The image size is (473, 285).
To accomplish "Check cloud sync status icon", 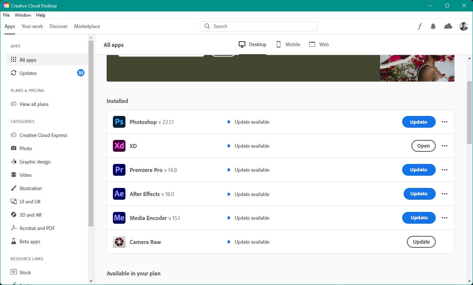I will coord(448,26).
